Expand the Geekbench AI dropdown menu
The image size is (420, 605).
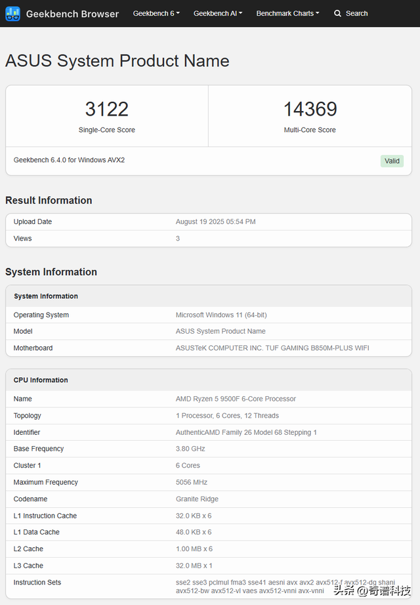point(218,14)
